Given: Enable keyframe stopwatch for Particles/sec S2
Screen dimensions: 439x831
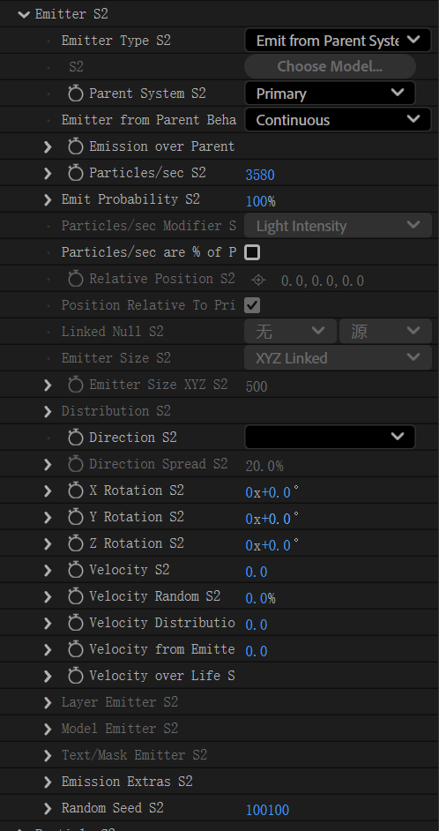Looking at the screenshot, I should click(x=76, y=173).
